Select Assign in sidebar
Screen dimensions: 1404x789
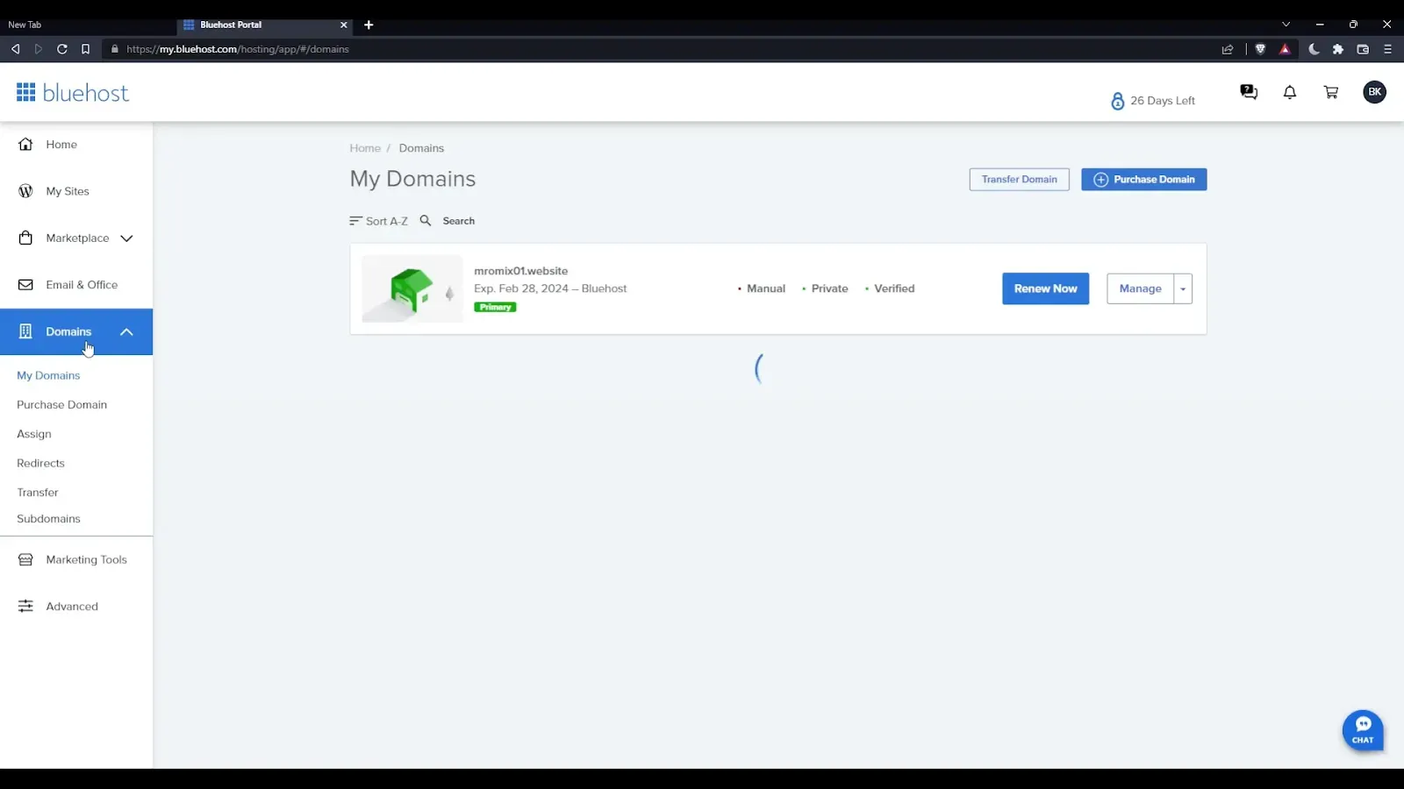(34, 434)
